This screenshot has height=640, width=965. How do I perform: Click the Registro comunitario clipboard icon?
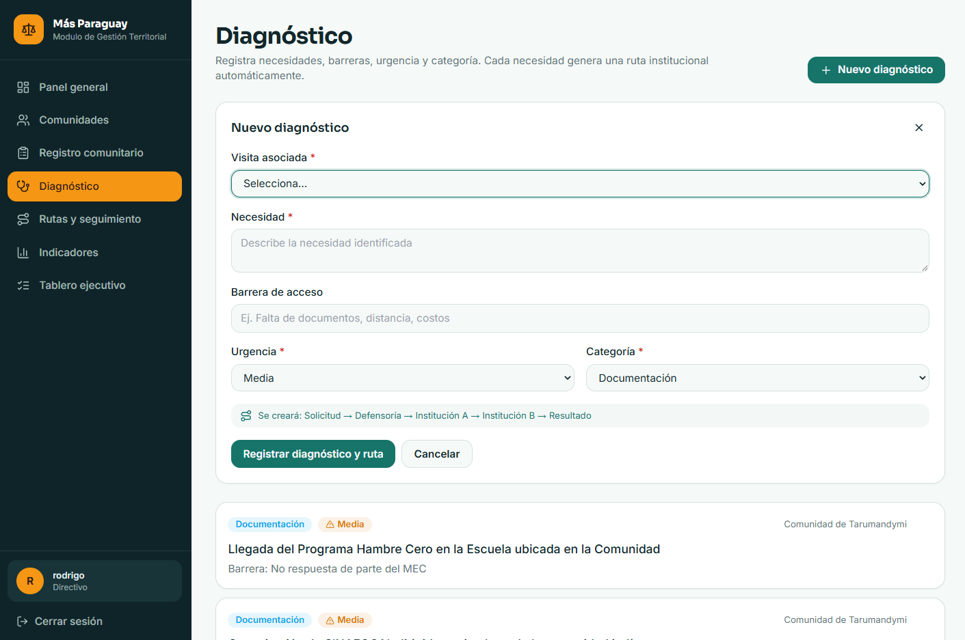23,153
